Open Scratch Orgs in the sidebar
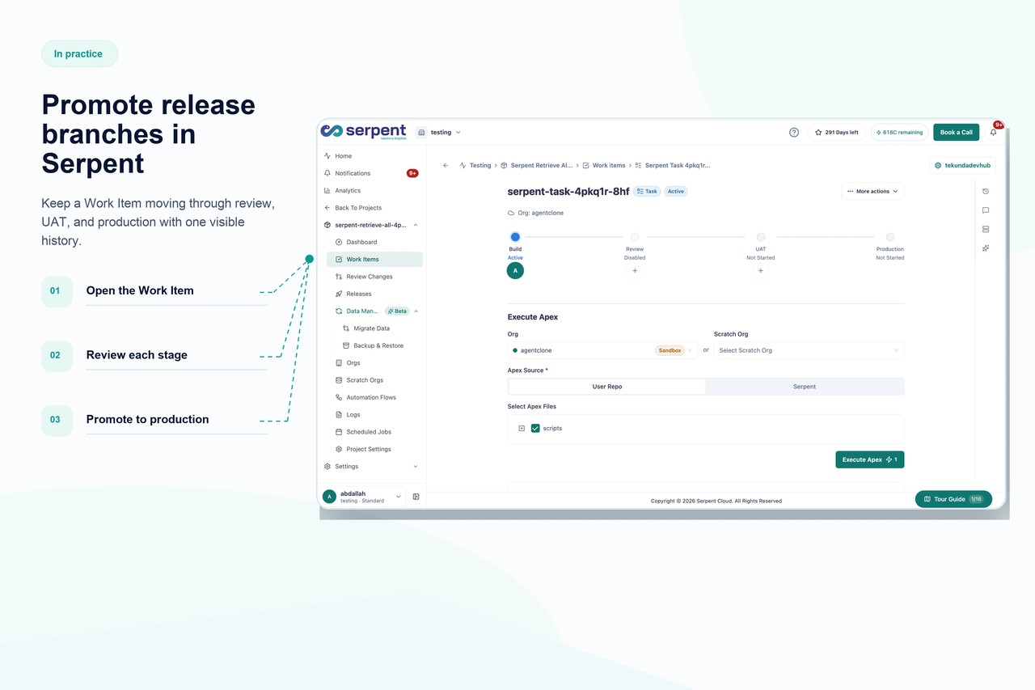Viewport: 1035px width, 690px height. point(375,380)
